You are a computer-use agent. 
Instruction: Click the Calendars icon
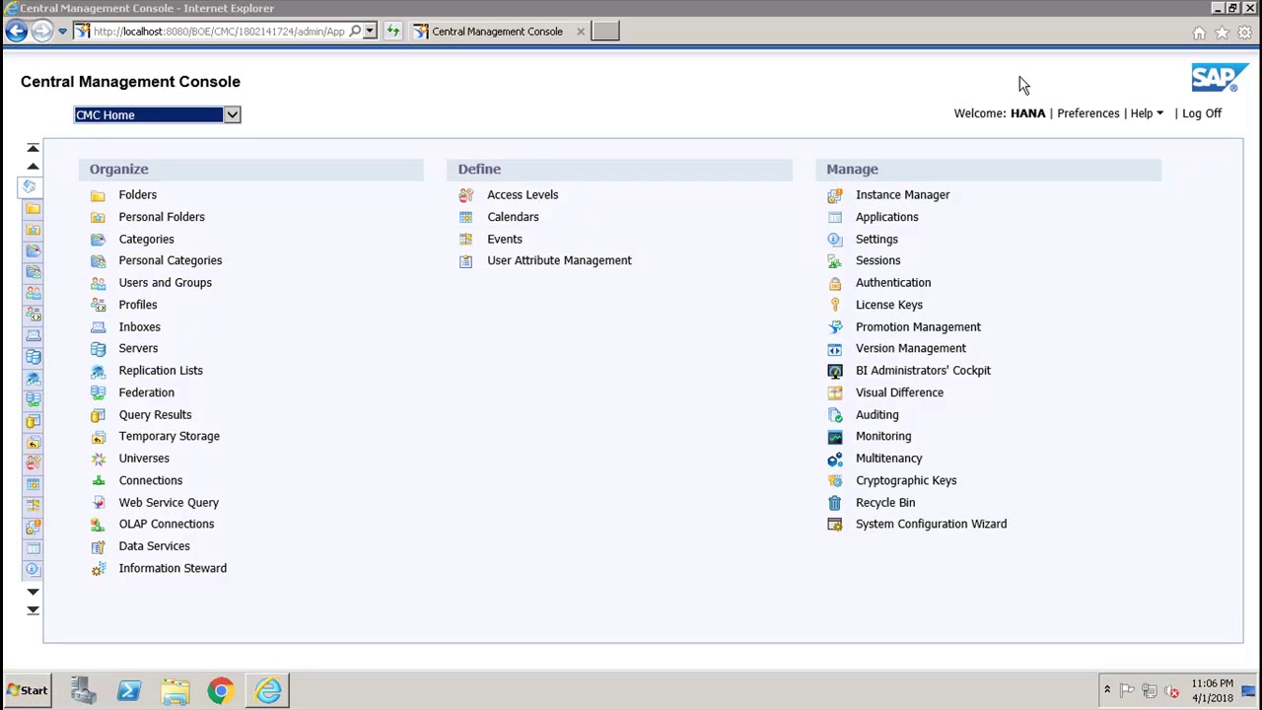[465, 217]
